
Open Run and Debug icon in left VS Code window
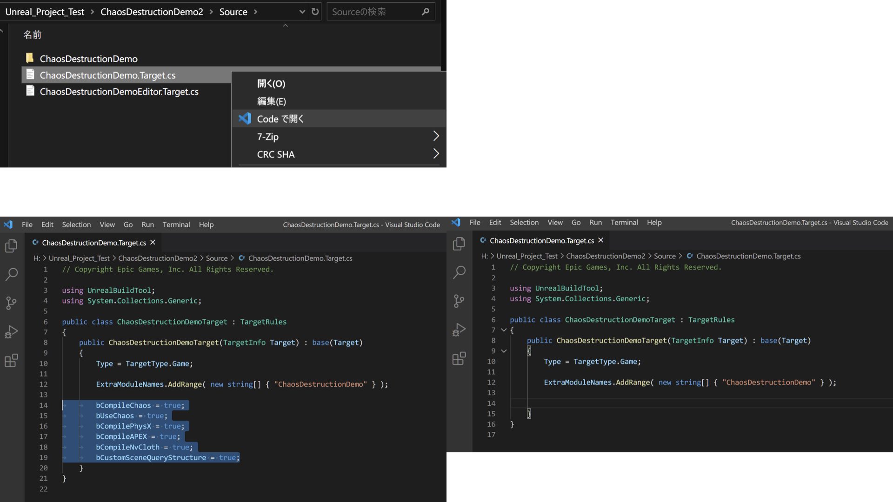(x=11, y=332)
